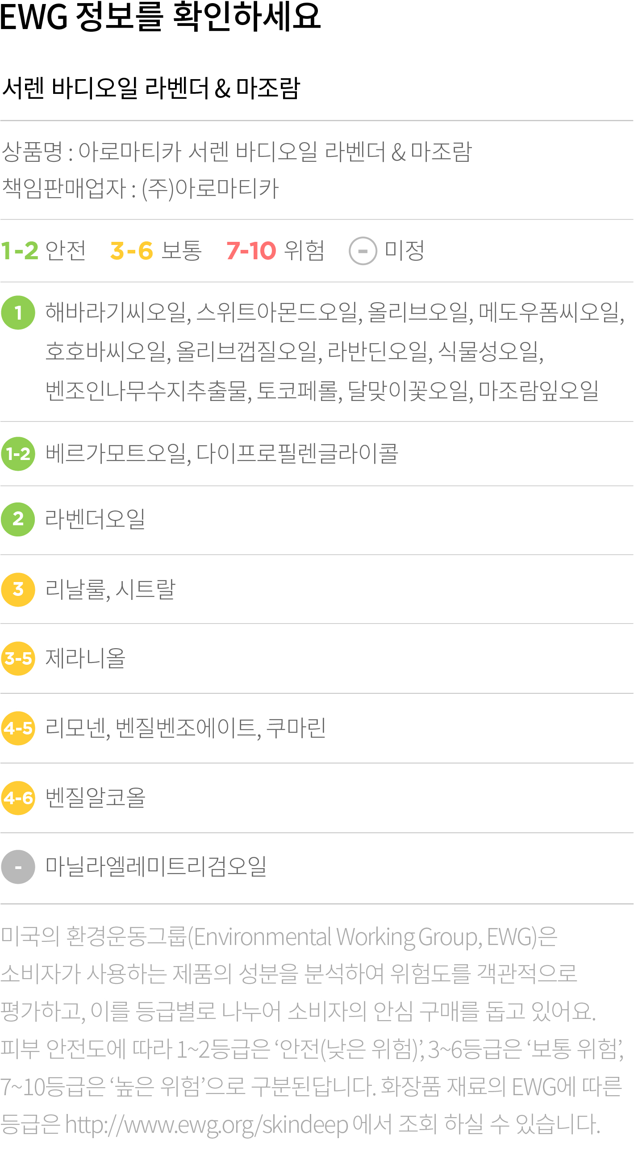Click product title 서렌 바디오일 라벤더 & 마조람
This screenshot has width=634, height=1156.
pos(151,88)
